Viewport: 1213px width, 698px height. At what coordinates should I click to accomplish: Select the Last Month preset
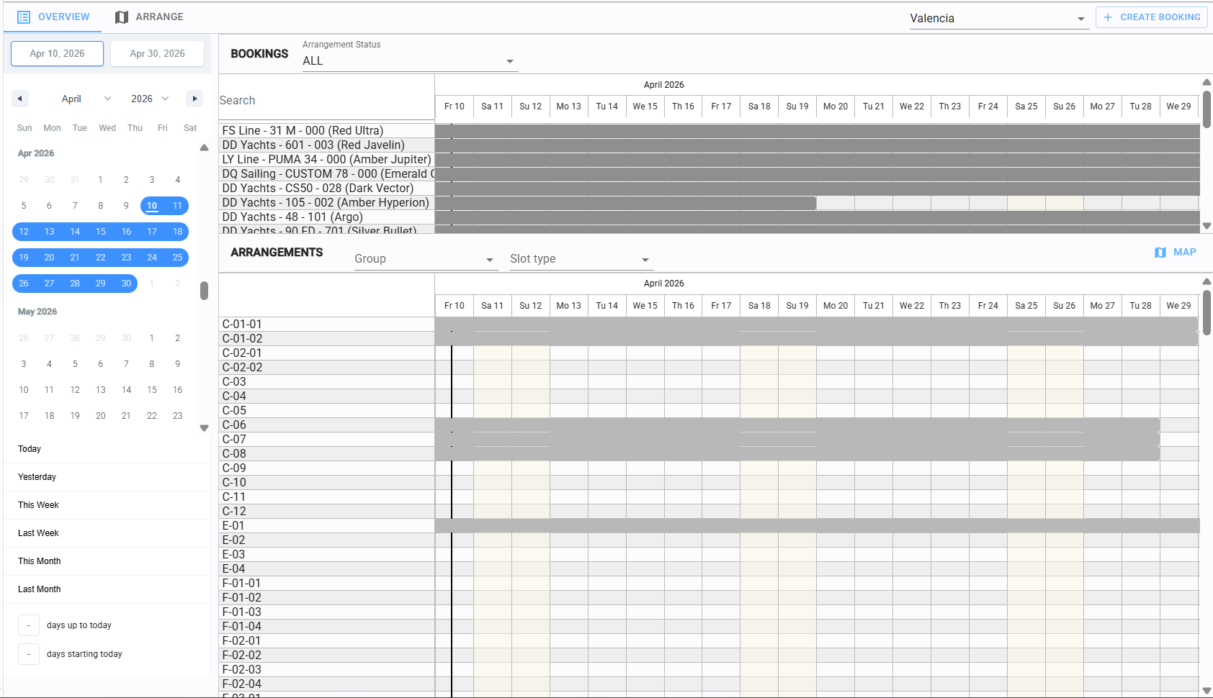40,589
